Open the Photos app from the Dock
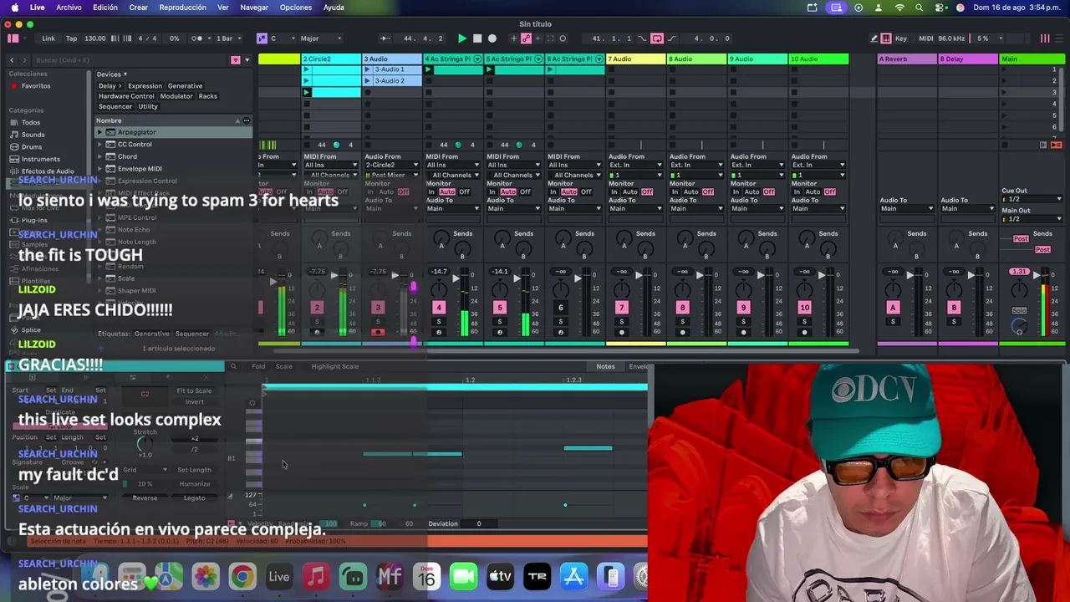 pos(206,576)
